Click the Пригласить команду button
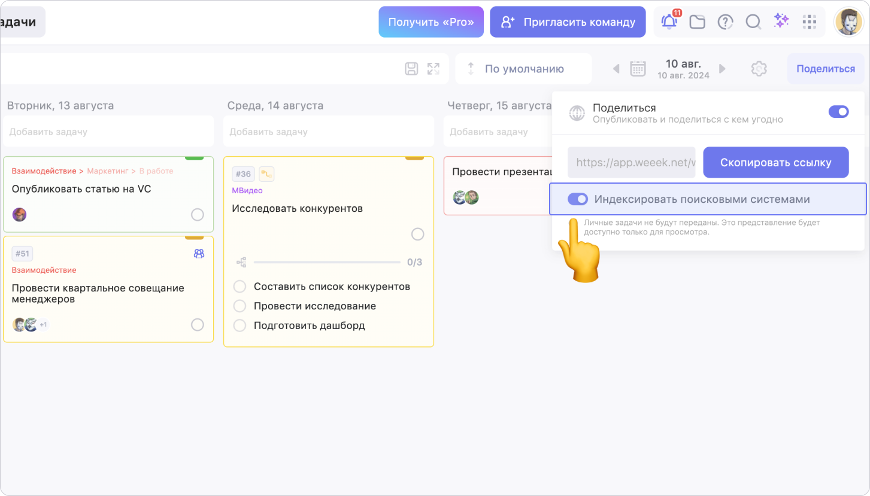Image resolution: width=870 pixels, height=496 pixels. (x=568, y=22)
